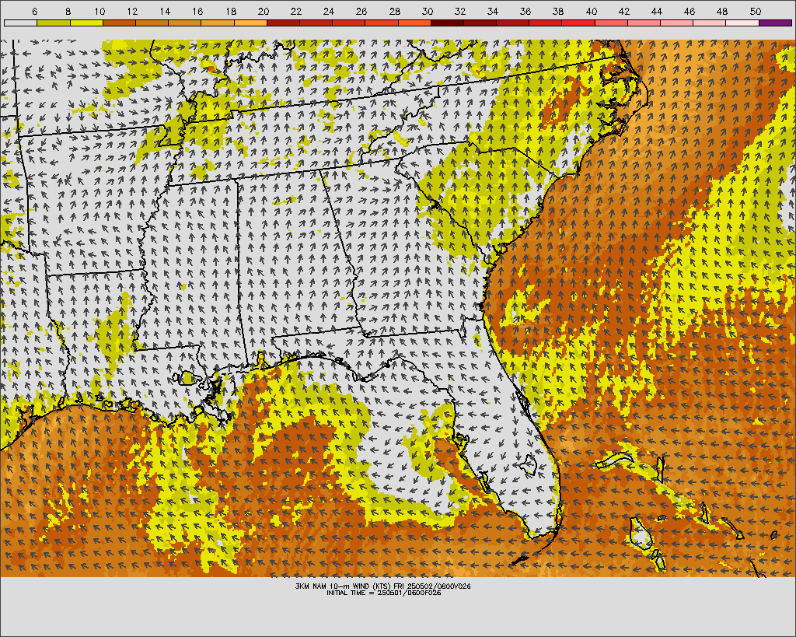
Task: Click the legend label 20
Action: (264, 11)
